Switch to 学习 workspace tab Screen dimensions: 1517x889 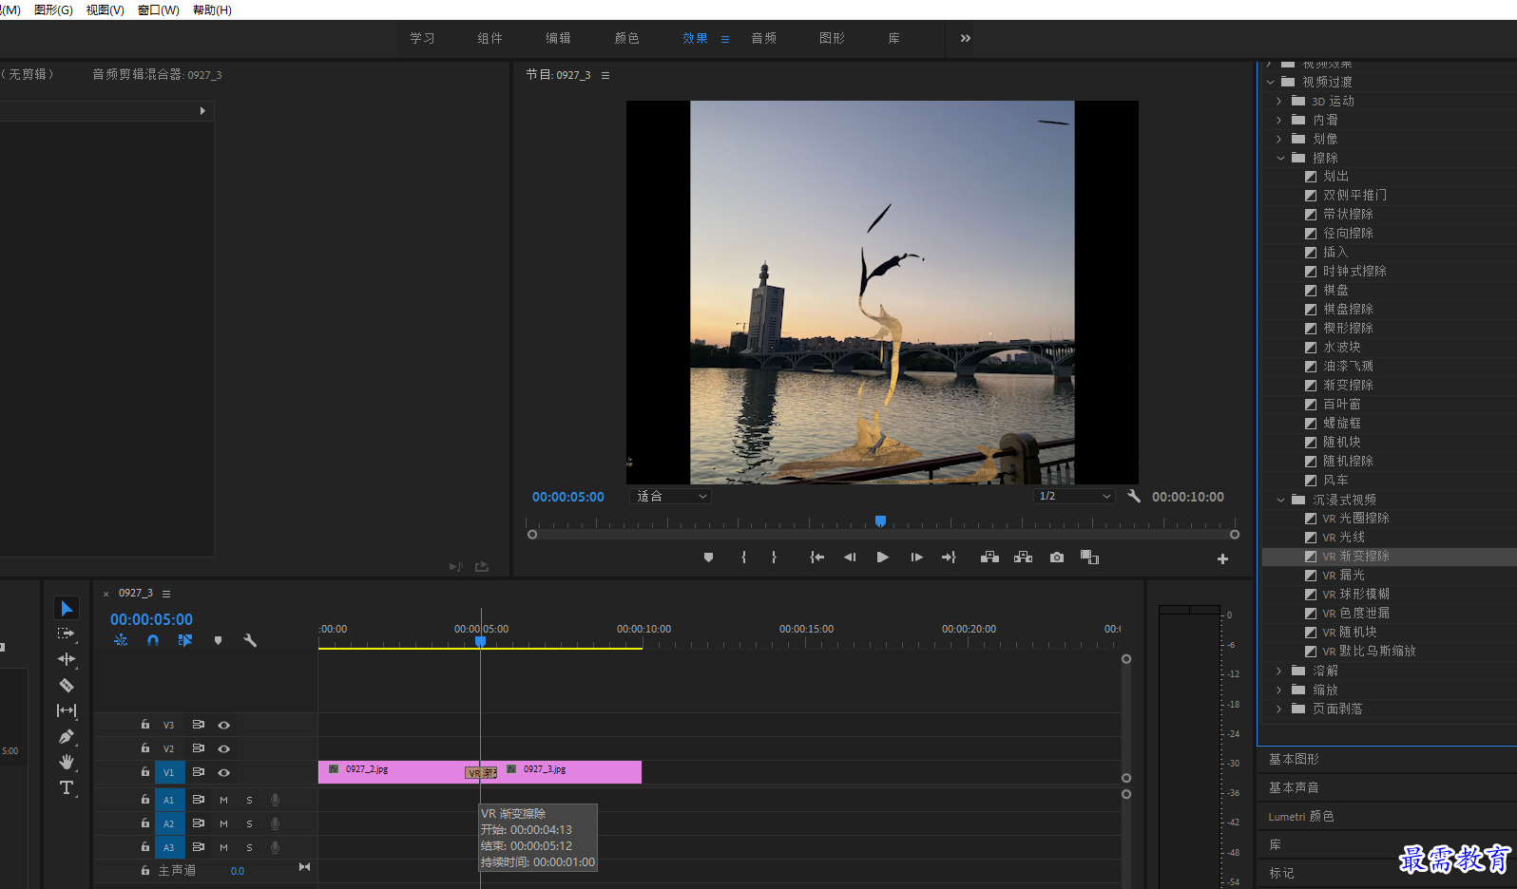coord(422,38)
